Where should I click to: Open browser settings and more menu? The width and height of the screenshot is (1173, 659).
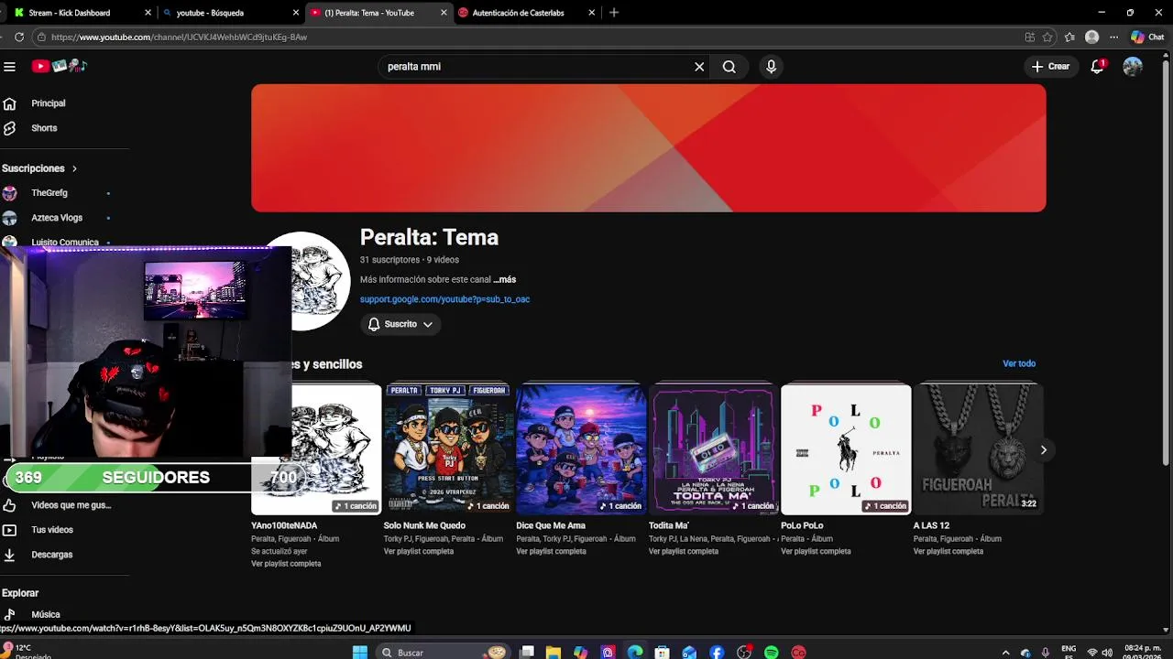(1113, 38)
